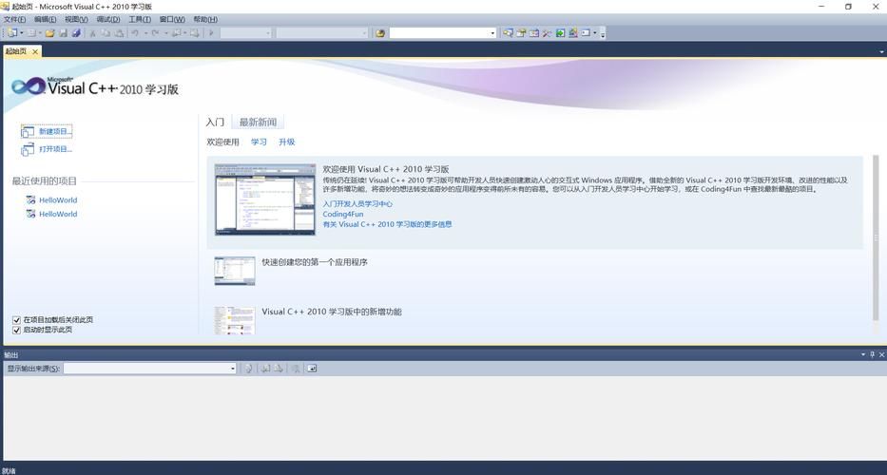Click the start page vertical scrollbar
Viewport: 887px width, 475px height.
pos(876,237)
